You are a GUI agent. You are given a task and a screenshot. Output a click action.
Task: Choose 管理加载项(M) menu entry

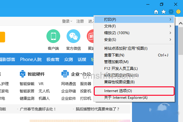pyautogui.click(x=134, y=62)
